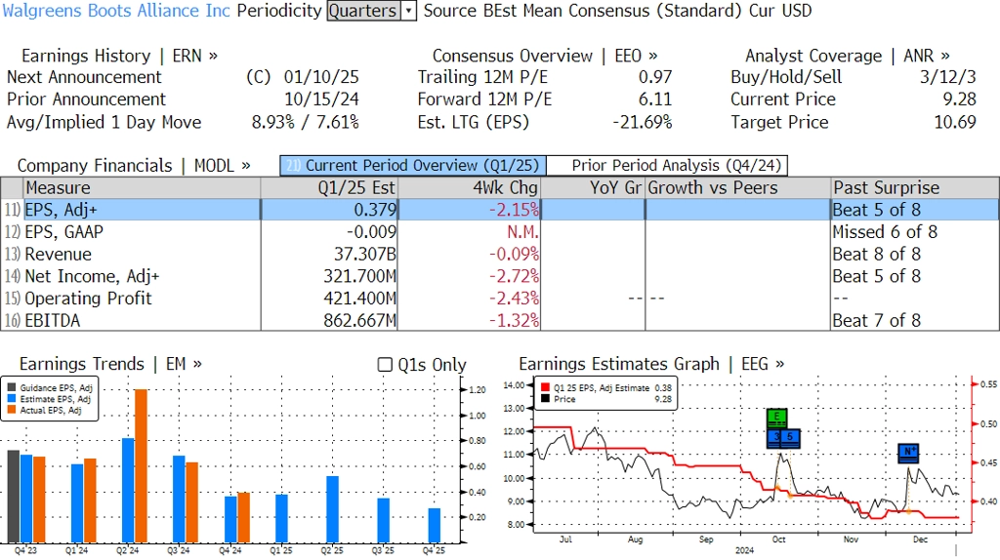
Task: Select the Net Income, Adj+ row
Action: click(x=499, y=276)
